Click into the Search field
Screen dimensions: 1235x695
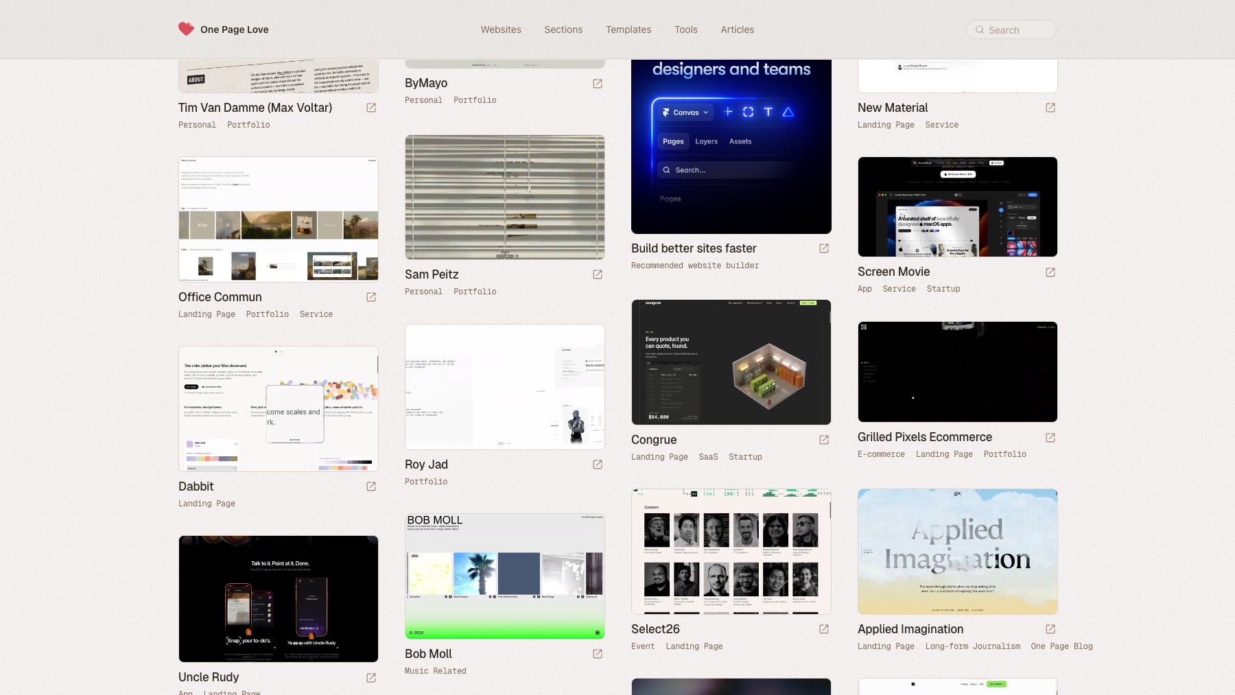pos(1011,30)
